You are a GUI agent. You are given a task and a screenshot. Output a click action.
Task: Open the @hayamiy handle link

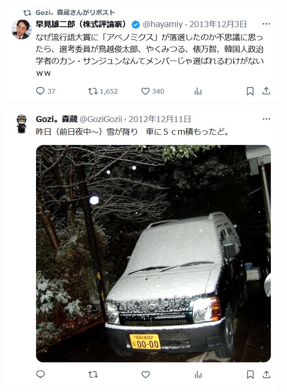click(162, 24)
